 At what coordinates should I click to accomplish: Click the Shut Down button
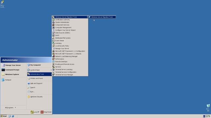click(46, 112)
